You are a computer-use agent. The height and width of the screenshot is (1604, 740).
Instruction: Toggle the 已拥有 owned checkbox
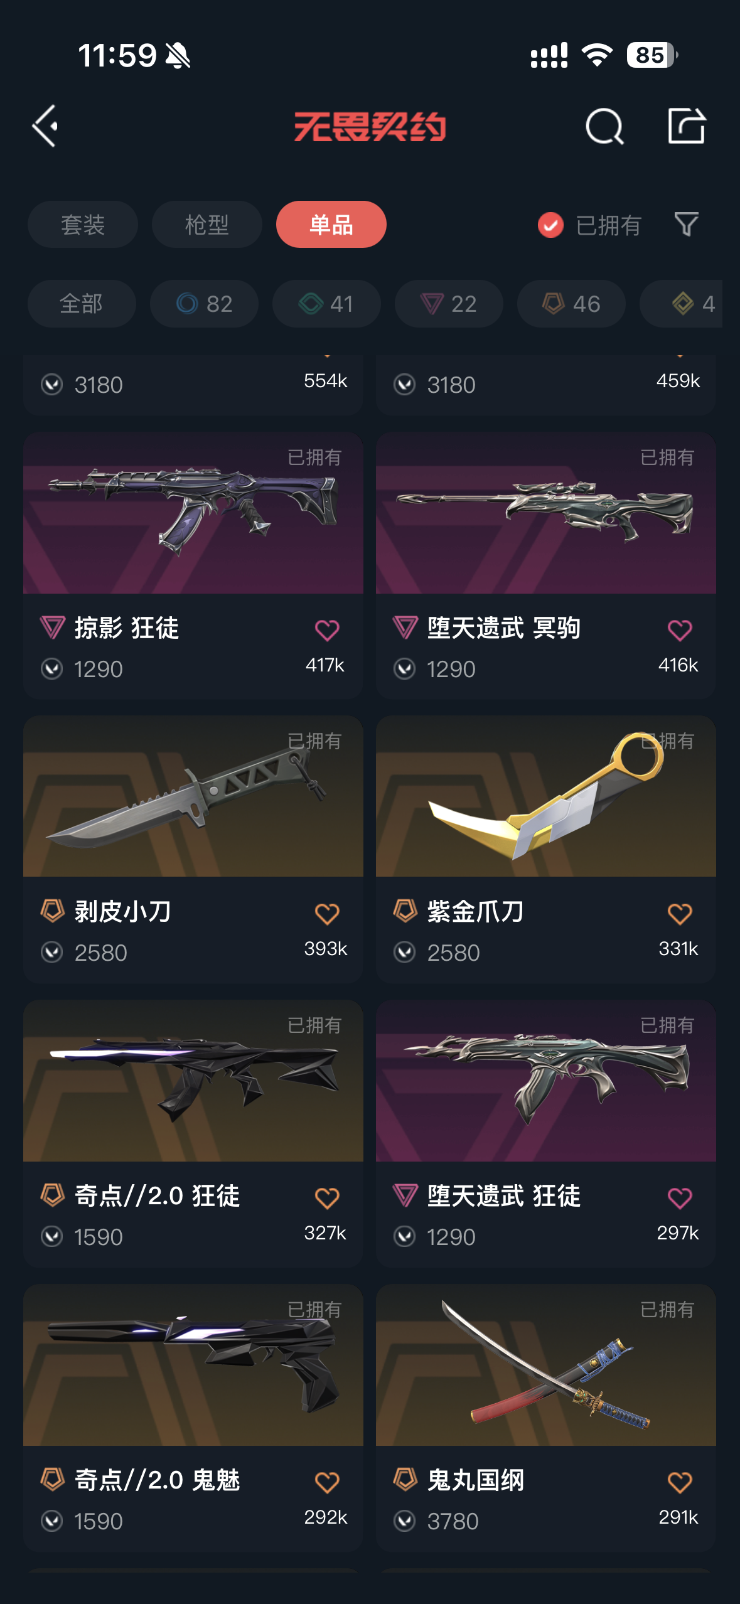pos(550,225)
